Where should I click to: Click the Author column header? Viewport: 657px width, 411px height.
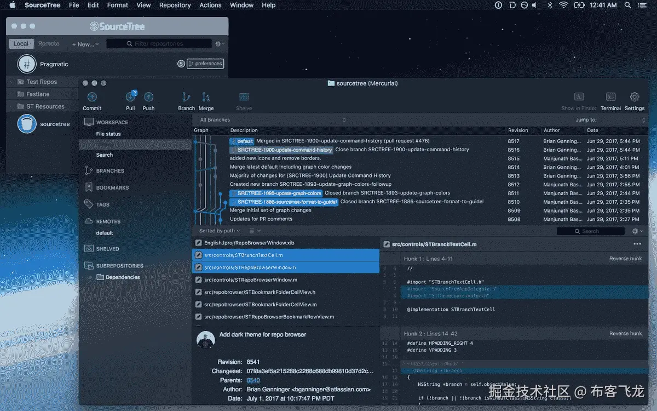[x=552, y=130]
